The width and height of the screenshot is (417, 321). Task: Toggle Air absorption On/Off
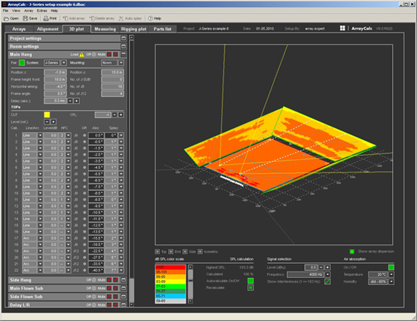coord(391,267)
